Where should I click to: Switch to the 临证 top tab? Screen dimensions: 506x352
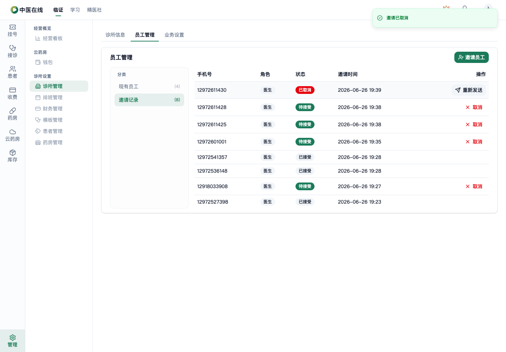tap(58, 10)
